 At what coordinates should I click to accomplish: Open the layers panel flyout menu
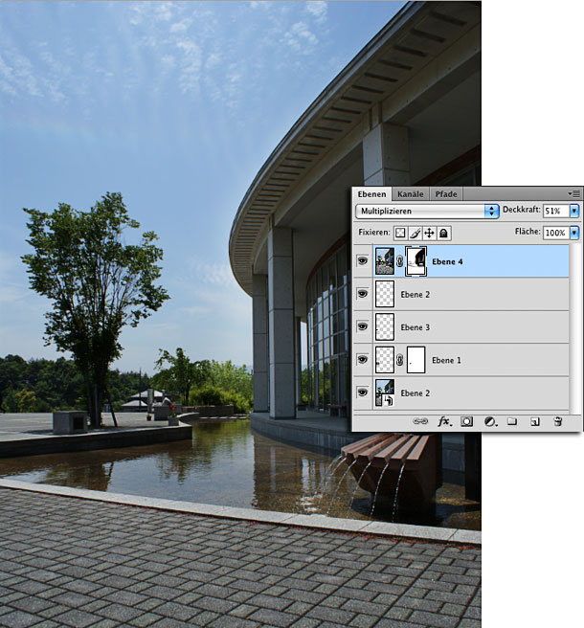tap(574, 193)
